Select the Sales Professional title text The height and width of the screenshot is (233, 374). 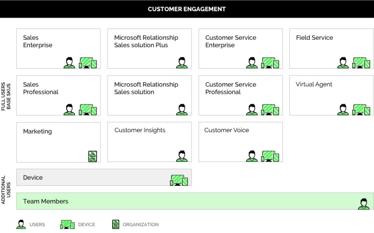point(41,88)
